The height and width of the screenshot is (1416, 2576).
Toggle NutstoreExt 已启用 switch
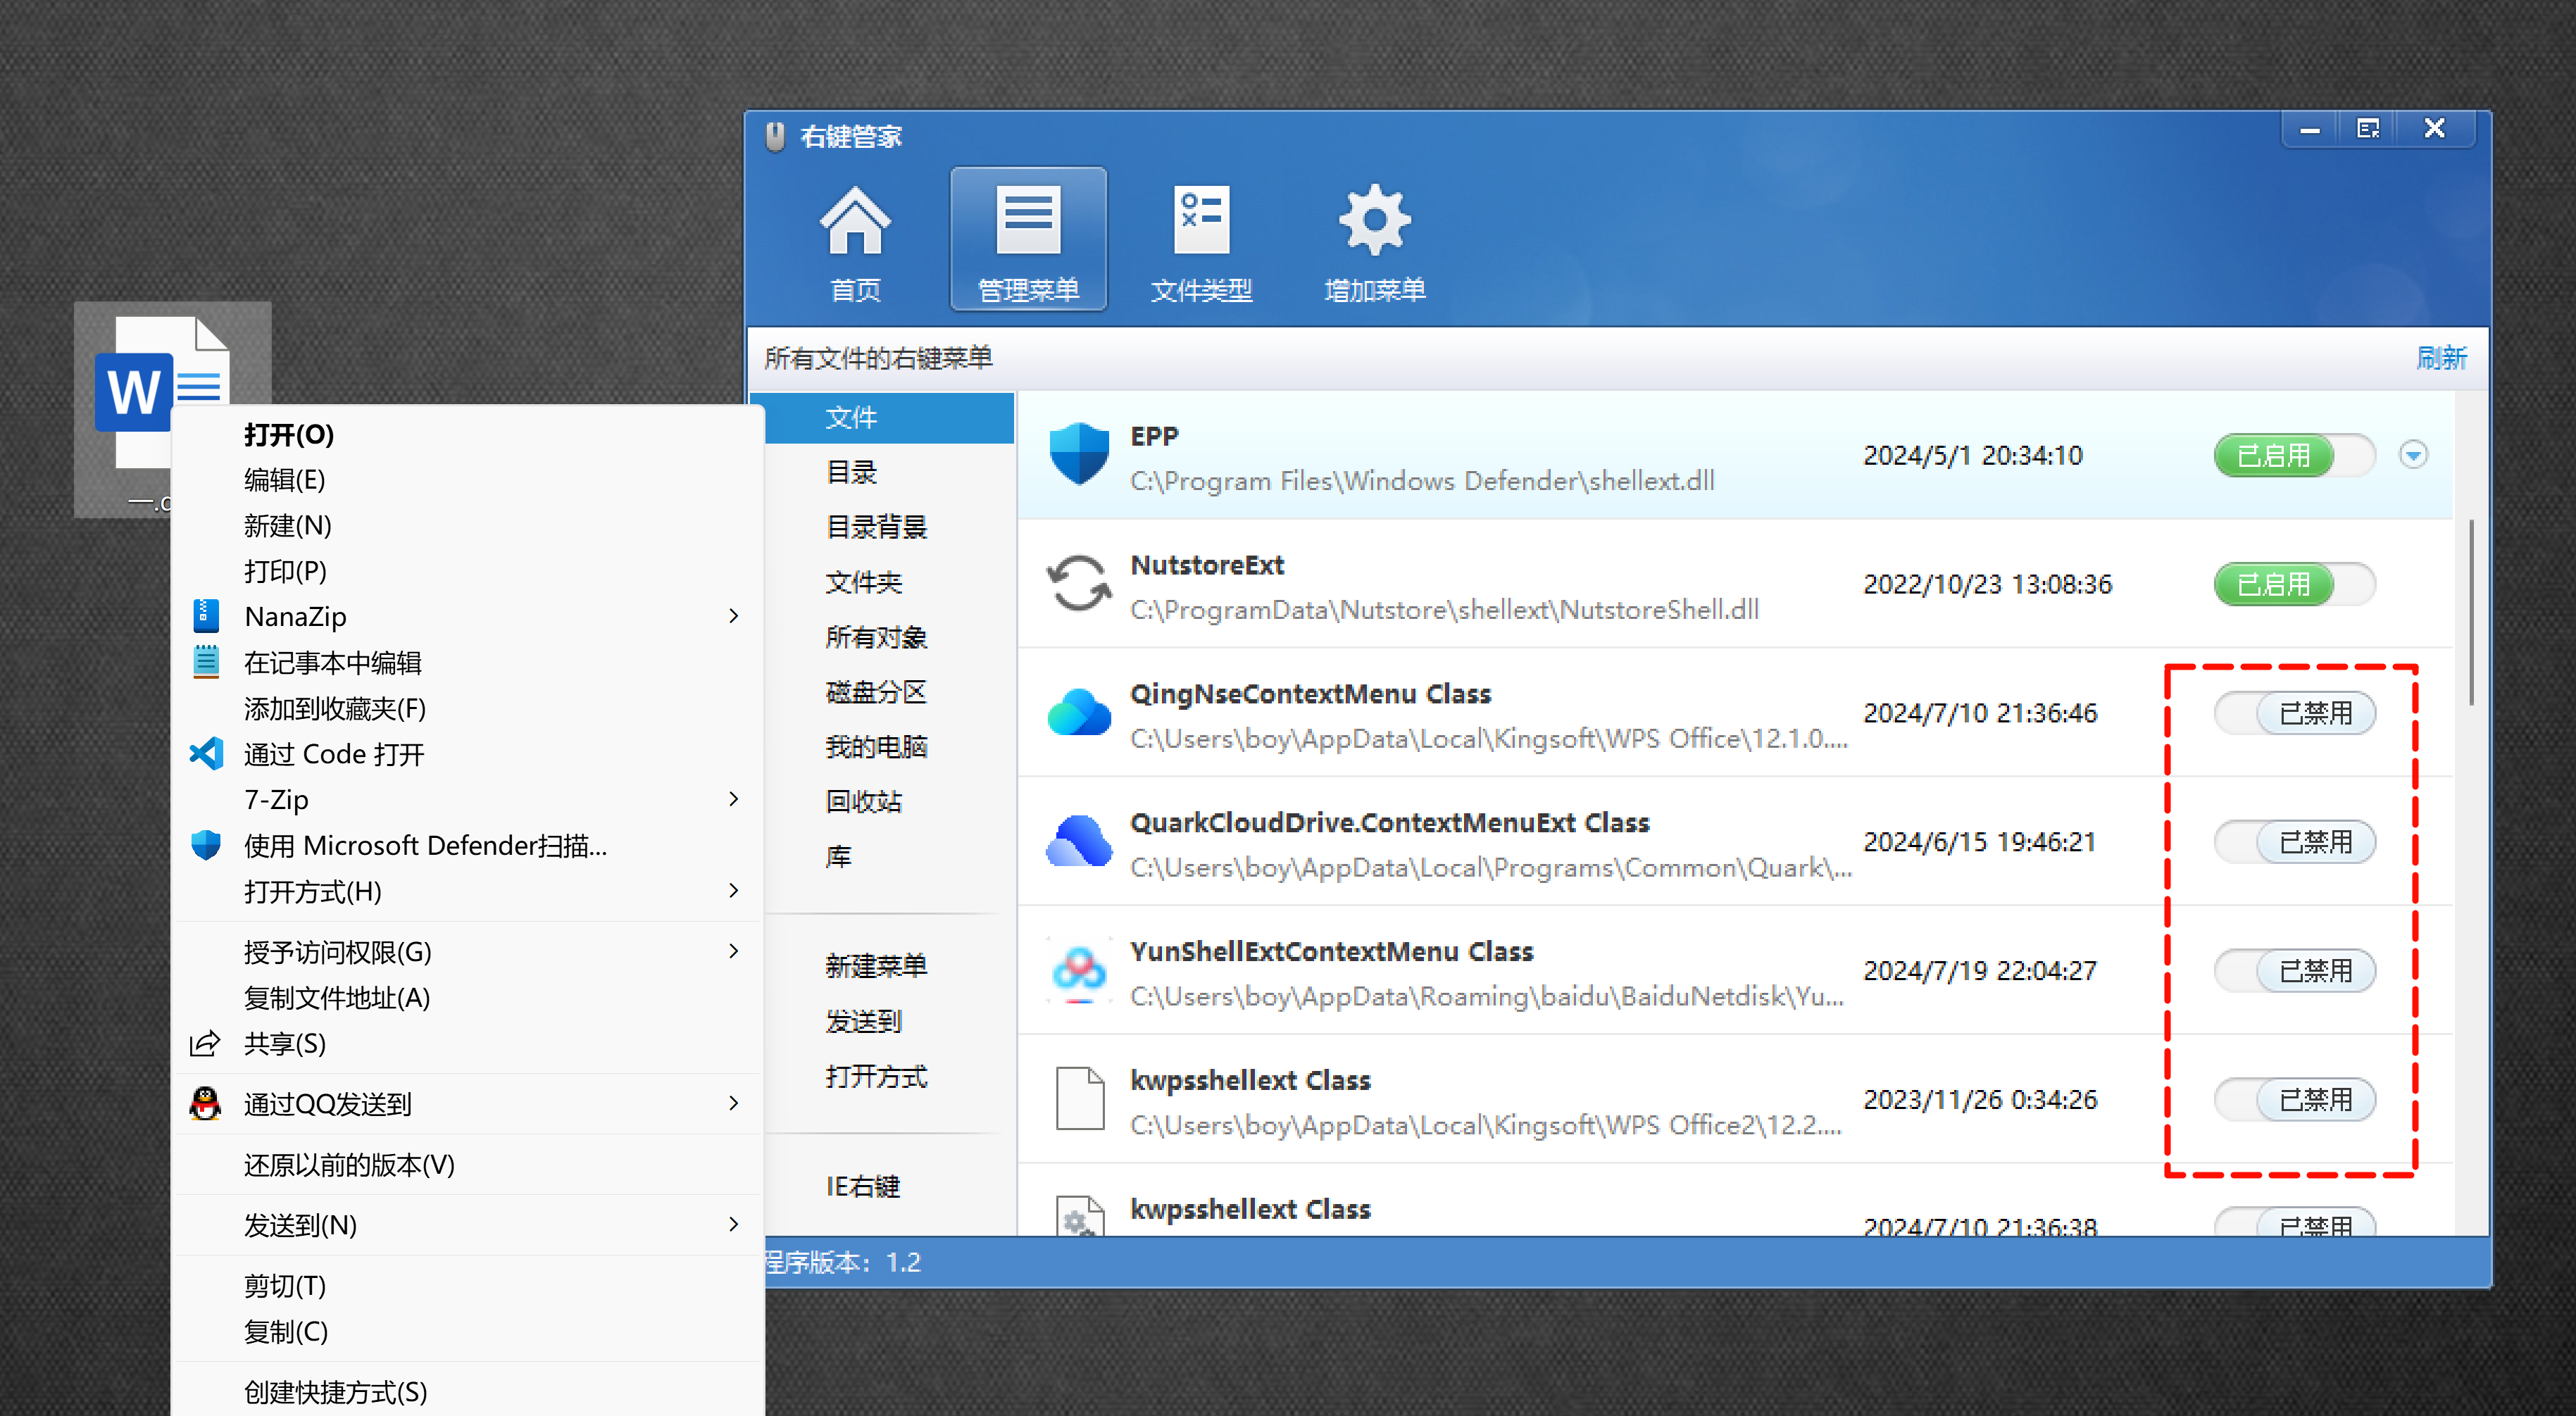click(x=2294, y=584)
